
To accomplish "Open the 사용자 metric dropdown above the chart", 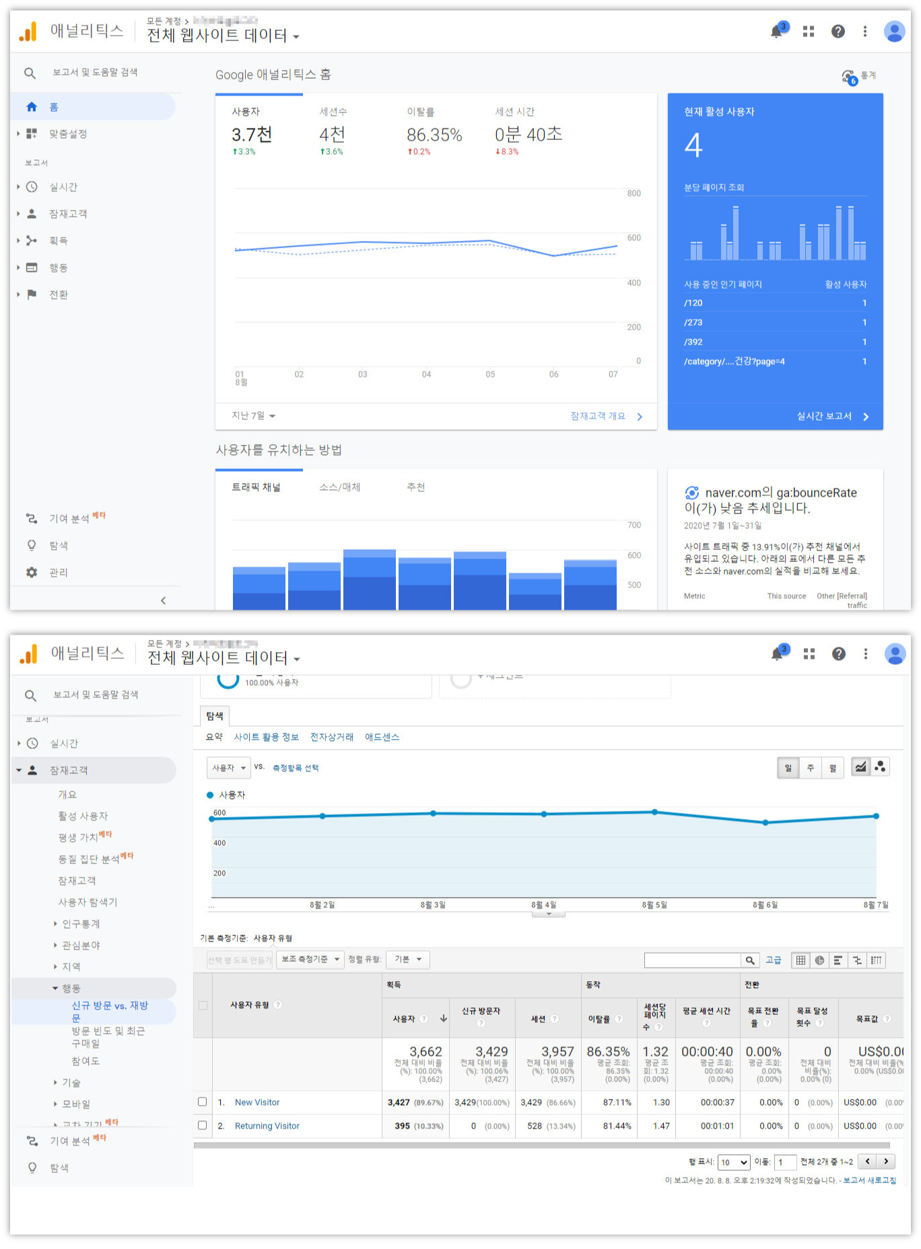I will pos(228,768).
